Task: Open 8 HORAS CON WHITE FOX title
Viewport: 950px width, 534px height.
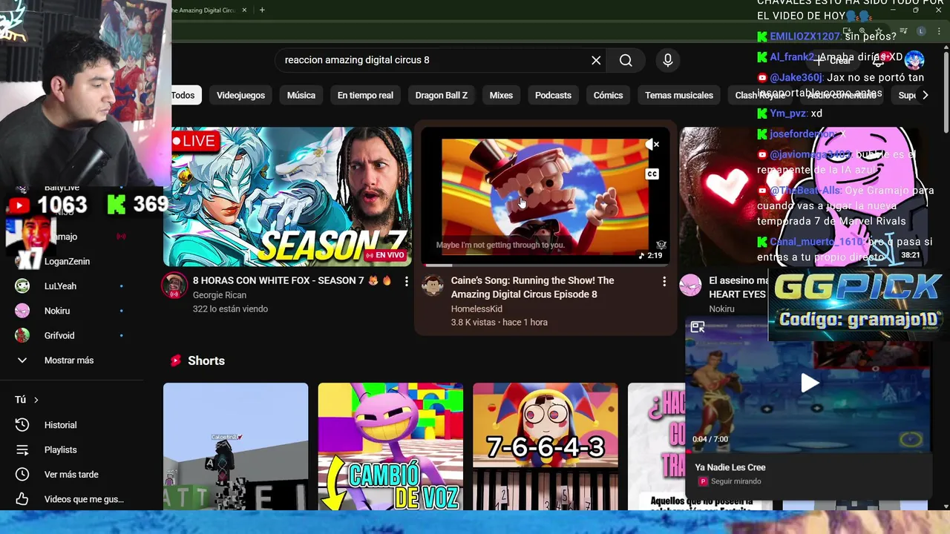Action: 292,281
